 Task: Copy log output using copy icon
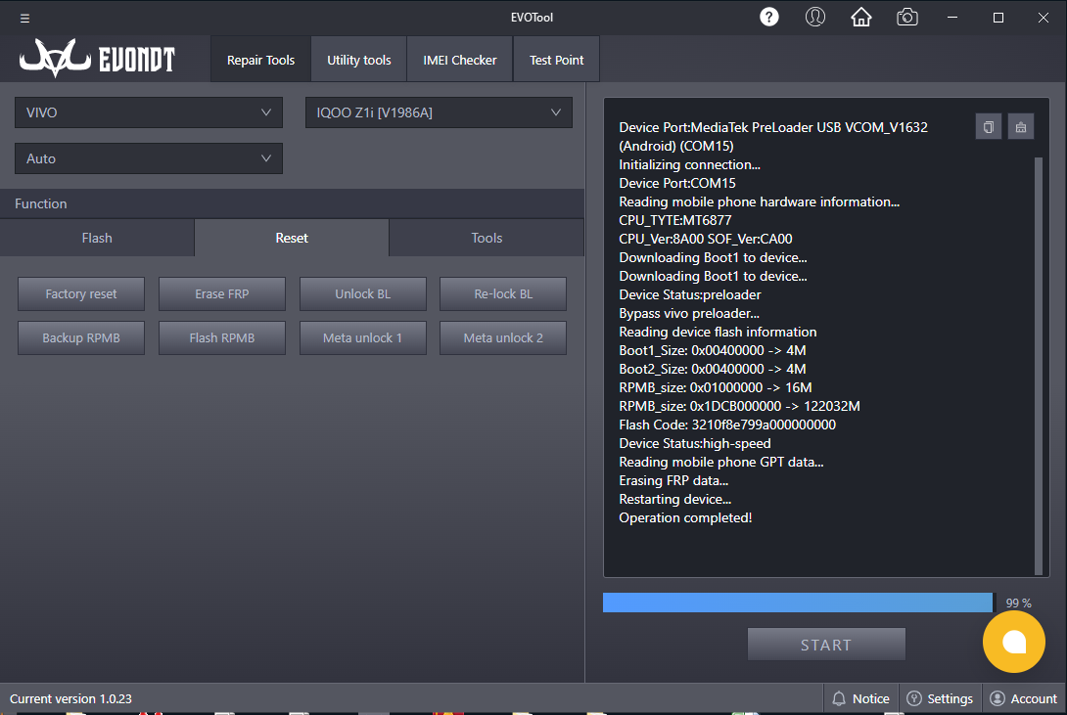click(x=988, y=127)
